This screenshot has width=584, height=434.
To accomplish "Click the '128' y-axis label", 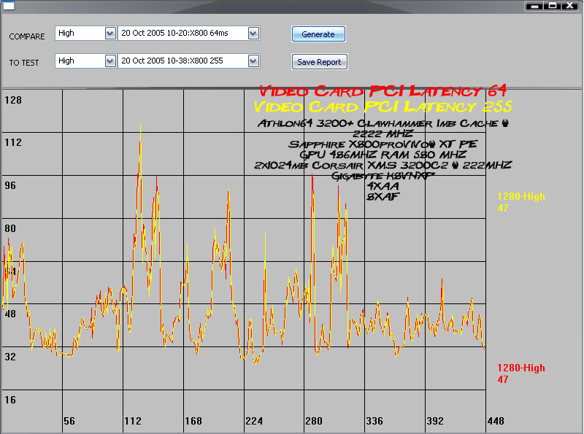I will pos(13,100).
